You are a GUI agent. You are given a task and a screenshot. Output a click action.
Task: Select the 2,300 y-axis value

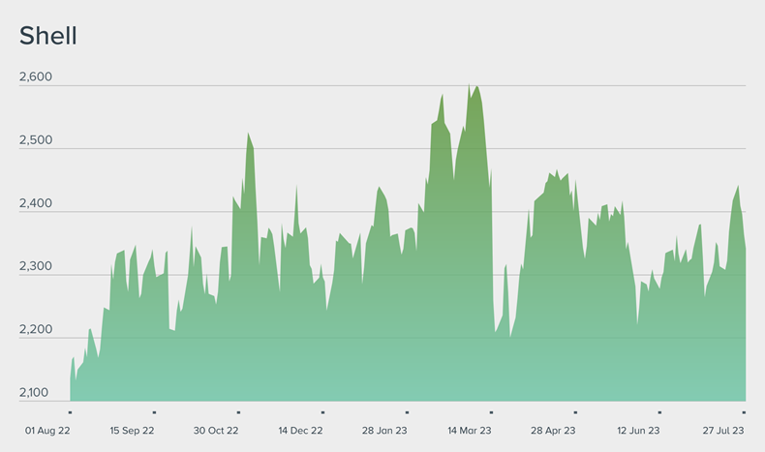(35, 267)
